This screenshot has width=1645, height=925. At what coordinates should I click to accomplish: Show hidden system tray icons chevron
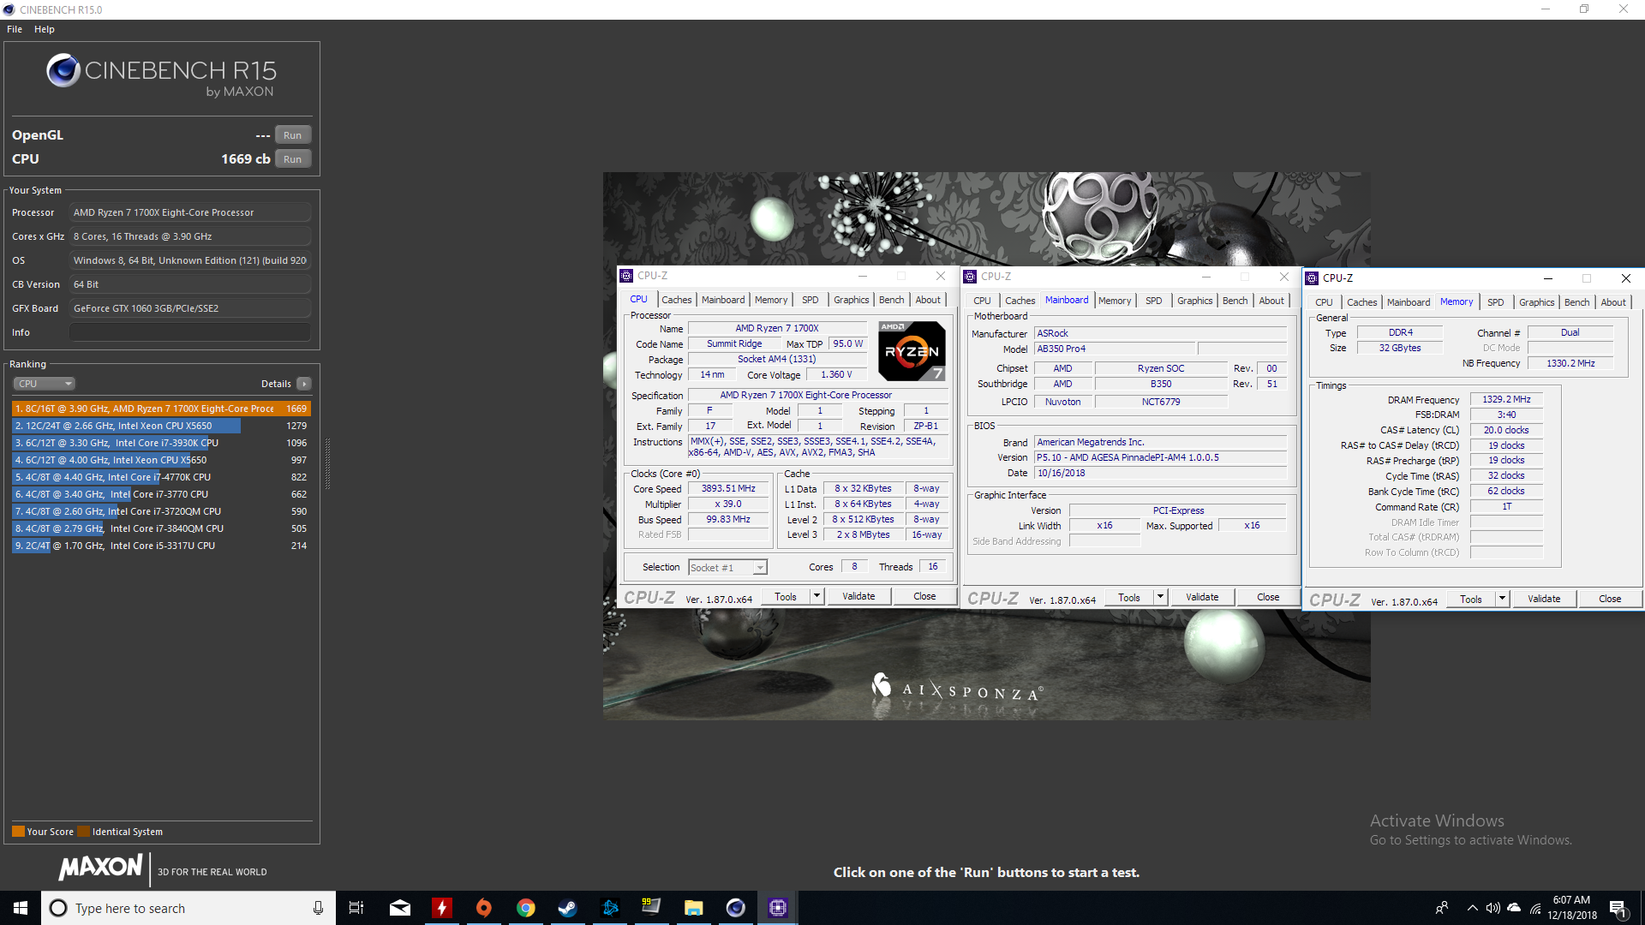point(1472,908)
